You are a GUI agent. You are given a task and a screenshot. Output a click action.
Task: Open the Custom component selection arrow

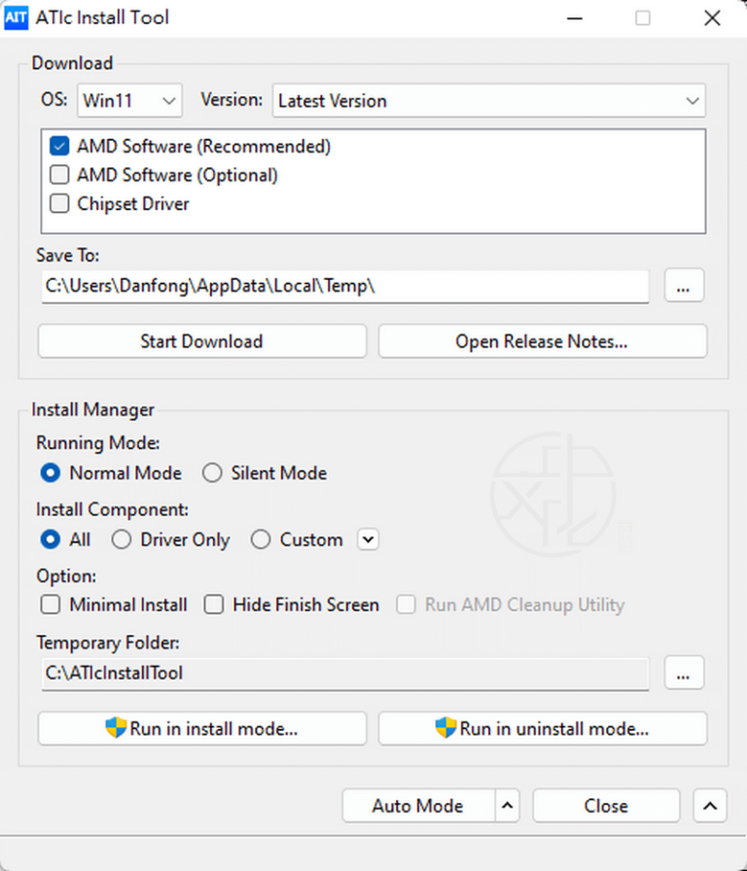(368, 539)
